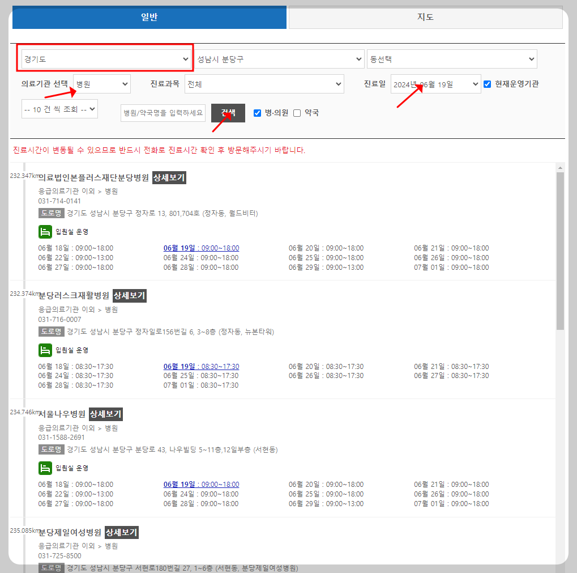Click hospital name 분당제일여성병원
Viewport: 577px width, 573px height.
[x=70, y=533]
